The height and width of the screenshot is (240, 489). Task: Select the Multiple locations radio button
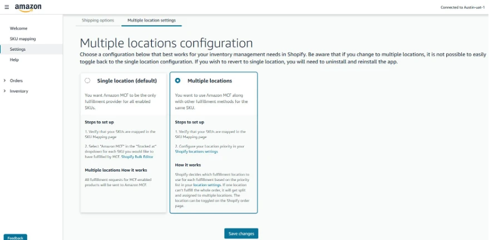coord(177,81)
